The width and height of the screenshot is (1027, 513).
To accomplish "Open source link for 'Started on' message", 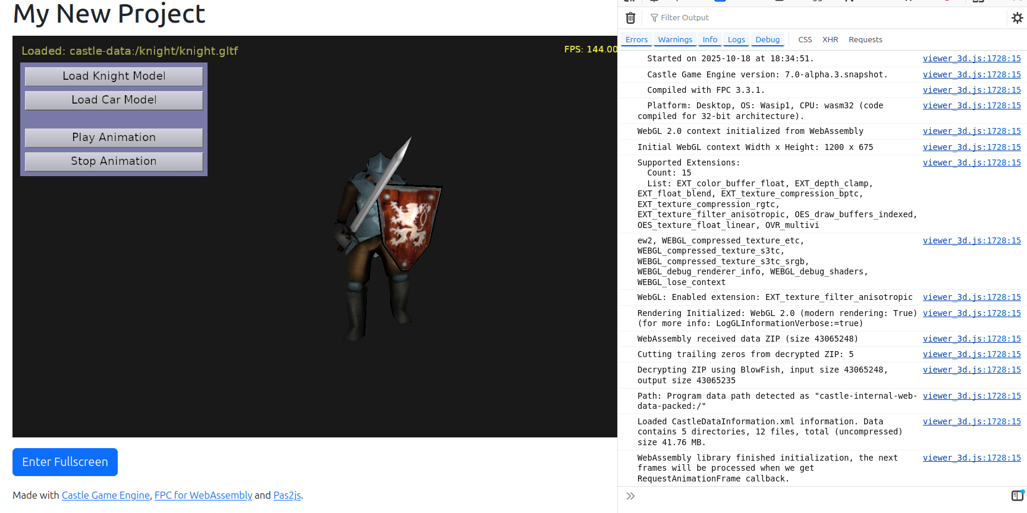I will [971, 58].
